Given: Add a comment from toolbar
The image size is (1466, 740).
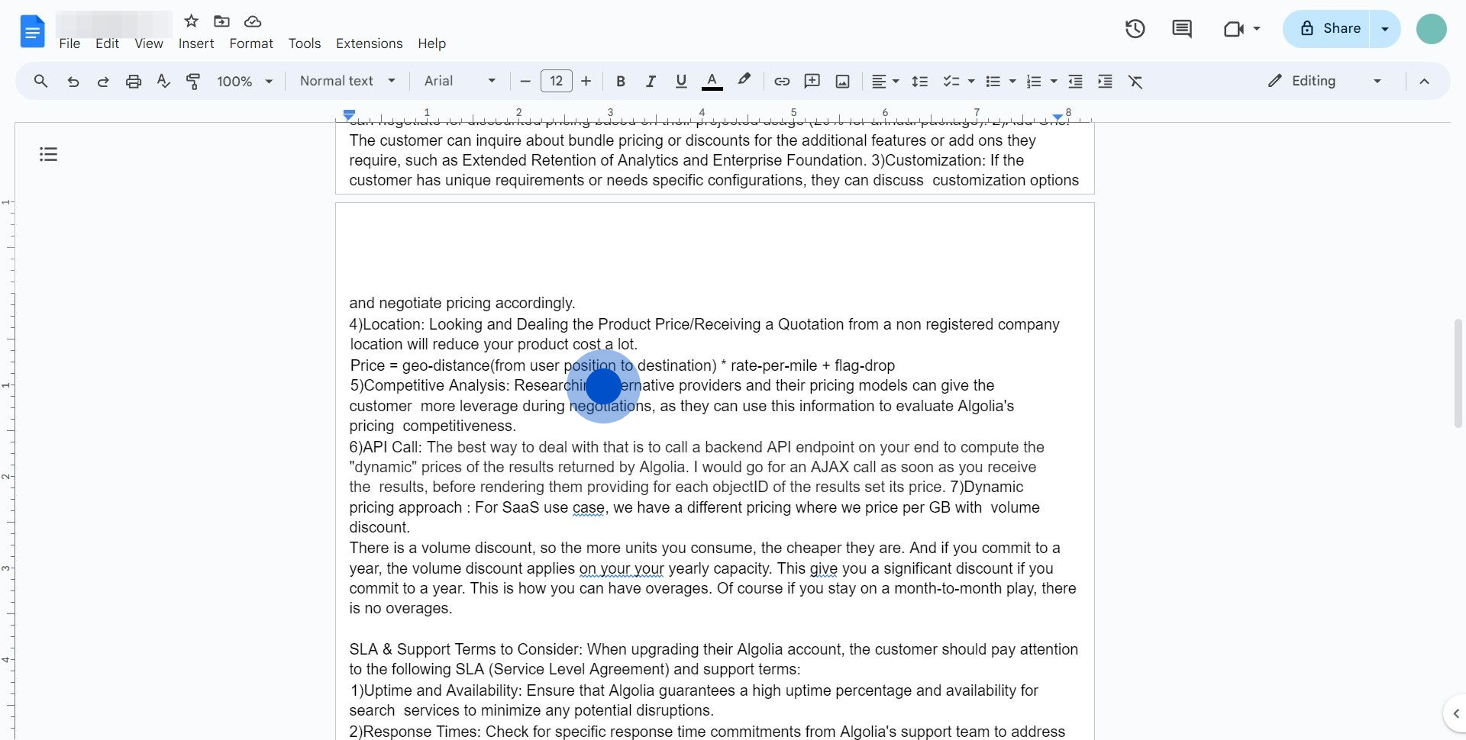Looking at the screenshot, I should click(x=812, y=81).
